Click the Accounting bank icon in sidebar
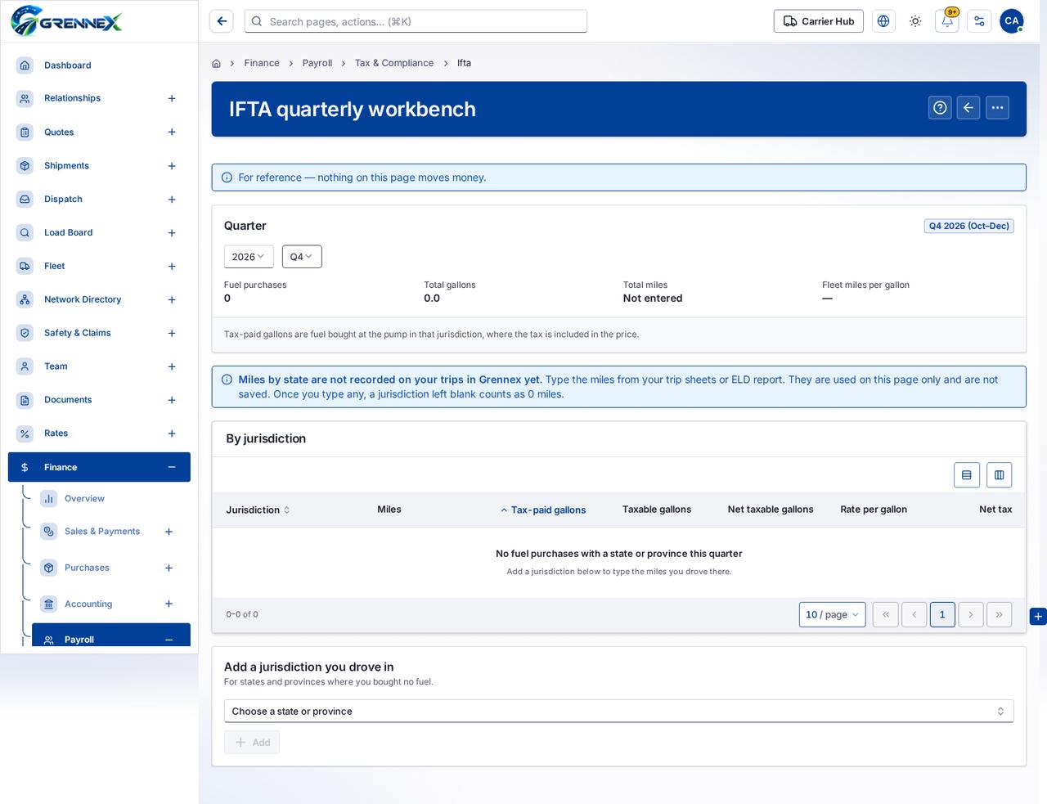This screenshot has height=804, width=1047. (x=49, y=604)
